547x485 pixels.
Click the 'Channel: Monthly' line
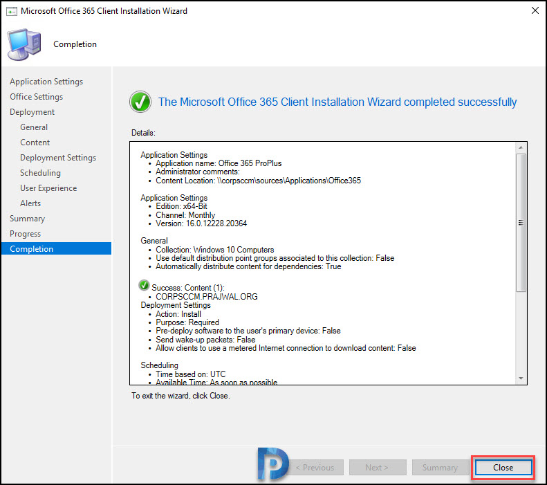coord(185,215)
